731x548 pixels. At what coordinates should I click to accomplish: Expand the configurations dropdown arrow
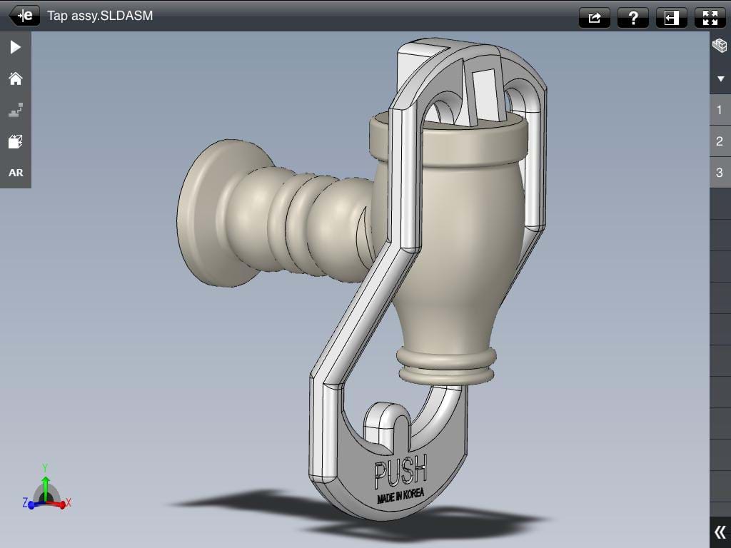tap(720, 78)
